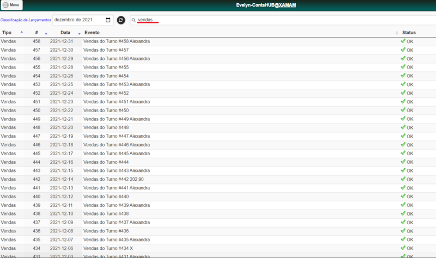The width and height of the screenshot is (436, 258).
Task: Select 'Vendas do Turno #458 Alexandra' event
Action: (x=117, y=41)
